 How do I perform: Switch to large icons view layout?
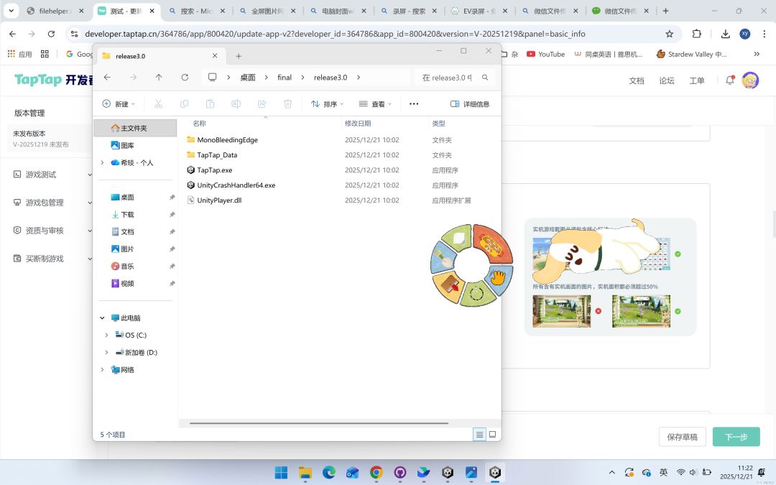point(492,435)
